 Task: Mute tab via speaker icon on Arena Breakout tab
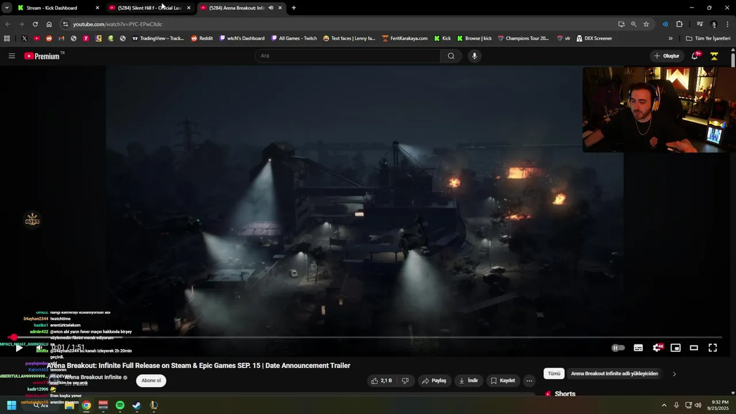[271, 8]
